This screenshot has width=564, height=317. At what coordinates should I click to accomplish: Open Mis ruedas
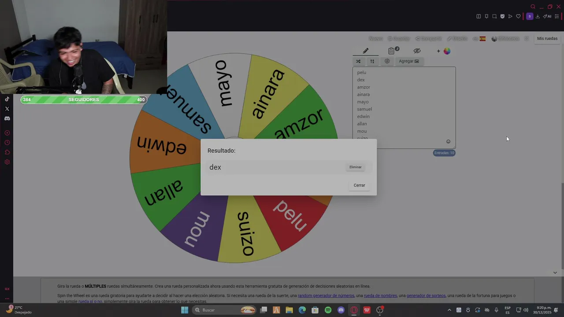tap(547, 39)
